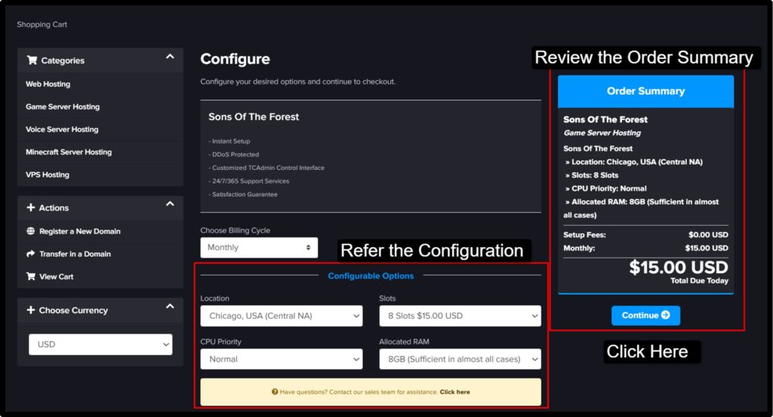Screen dimensions: 773x417
Task: Open the CPU Priority dropdown
Action: (282, 360)
